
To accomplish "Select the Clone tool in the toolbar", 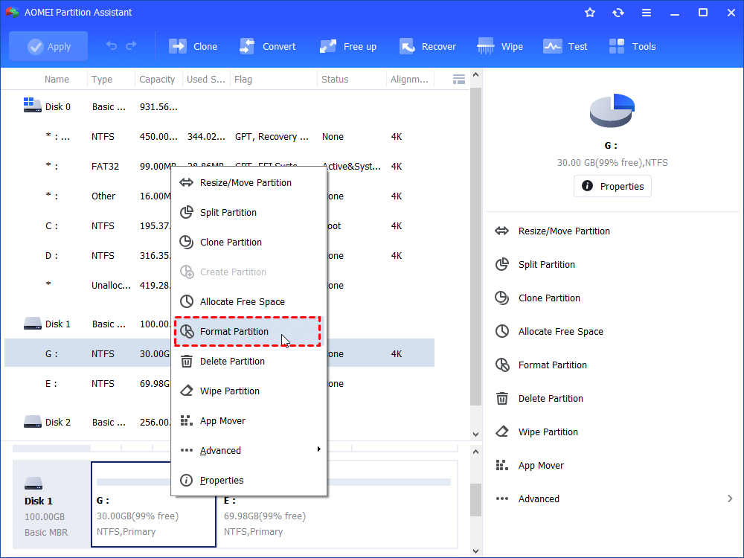I will tap(193, 45).
